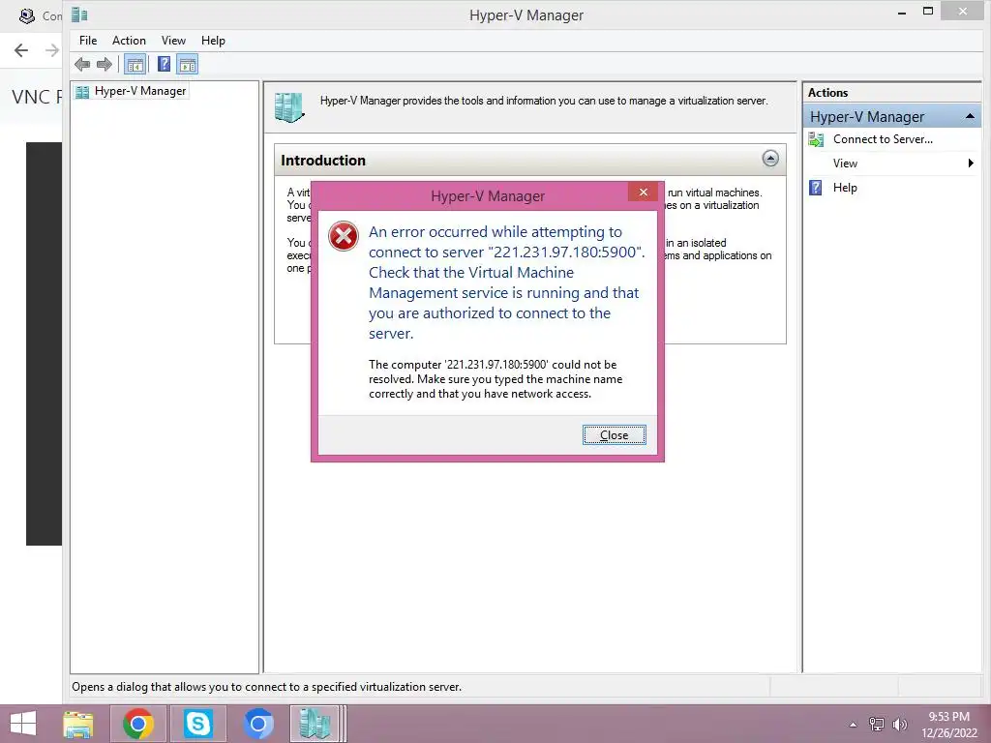The width and height of the screenshot is (991, 743).
Task: Expand the View submenu arrow in Actions
Action: [x=971, y=163]
